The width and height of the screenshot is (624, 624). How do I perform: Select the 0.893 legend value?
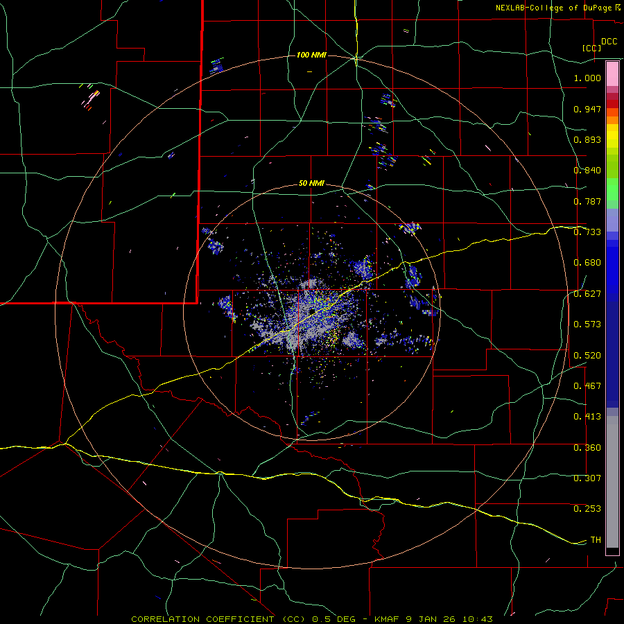[x=587, y=139]
